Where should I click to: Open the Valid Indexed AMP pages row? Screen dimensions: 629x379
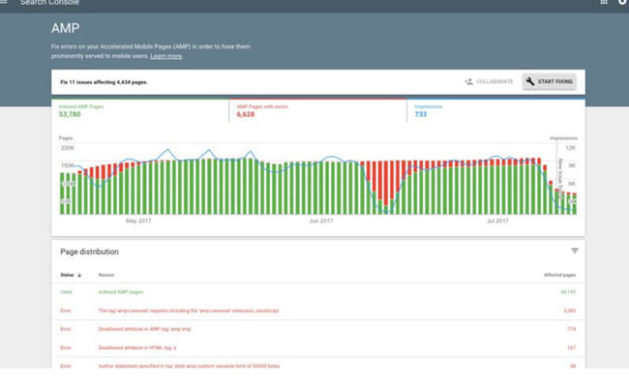[318, 292]
